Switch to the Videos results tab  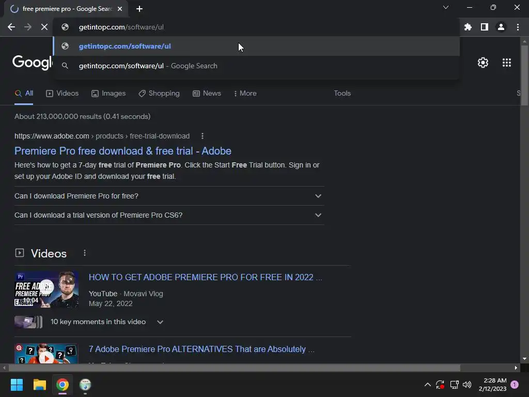point(63,94)
